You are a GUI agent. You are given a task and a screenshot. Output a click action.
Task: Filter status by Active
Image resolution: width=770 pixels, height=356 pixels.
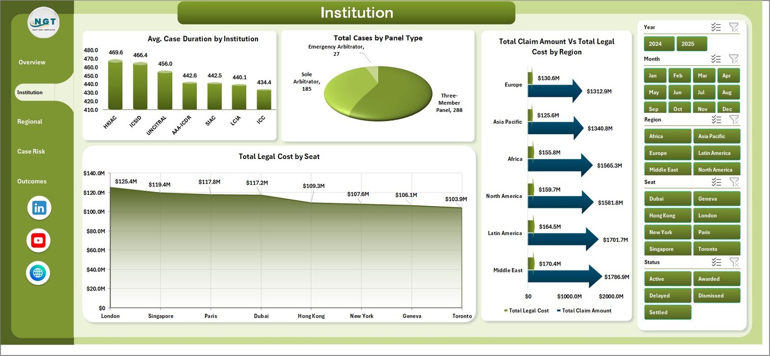tap(667, 279)
